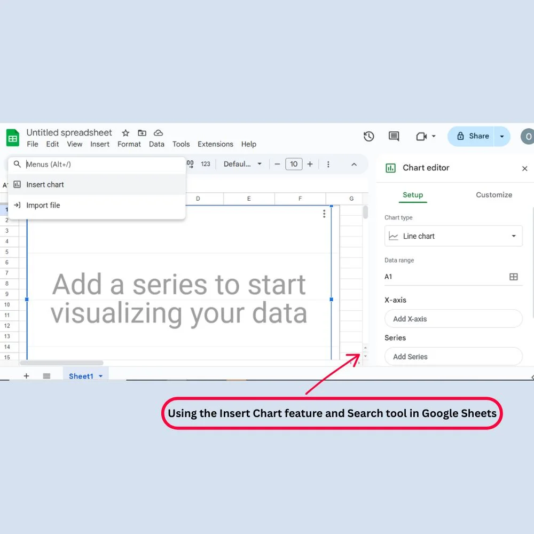Click the cloud document status icon
This screenshot has height=534, width=534.
[159, 133]
